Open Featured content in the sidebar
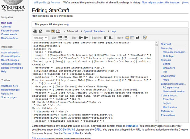Screen dimensions: 190x139 pyautogui.click(x=10, y=31)
